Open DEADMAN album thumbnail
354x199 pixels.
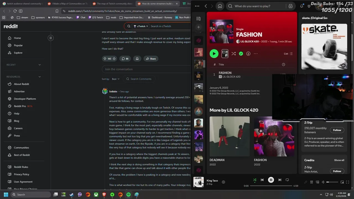point(230,136)
